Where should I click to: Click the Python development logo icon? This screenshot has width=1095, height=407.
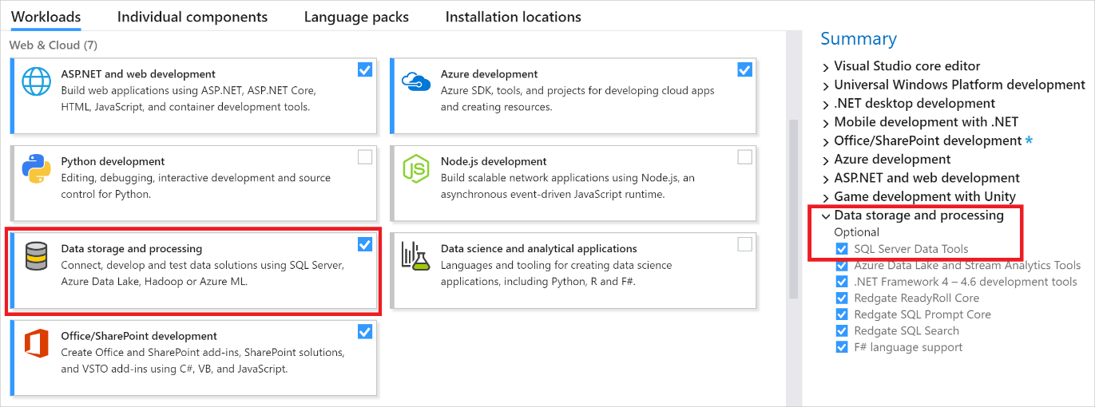tap(36, 168)
